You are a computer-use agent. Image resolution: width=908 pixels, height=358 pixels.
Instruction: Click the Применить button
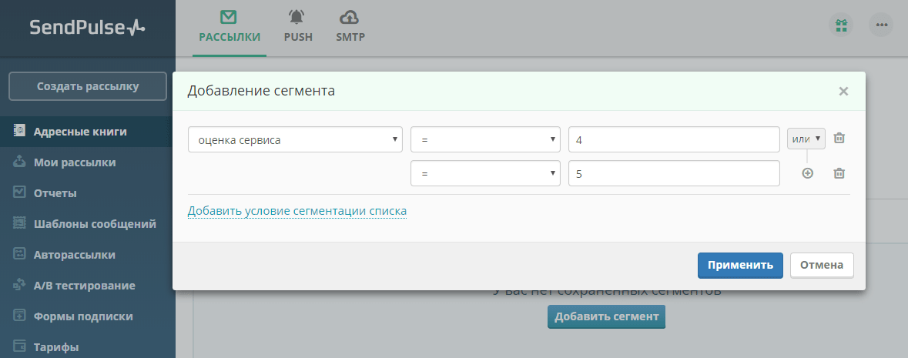[x=740, y=266]
